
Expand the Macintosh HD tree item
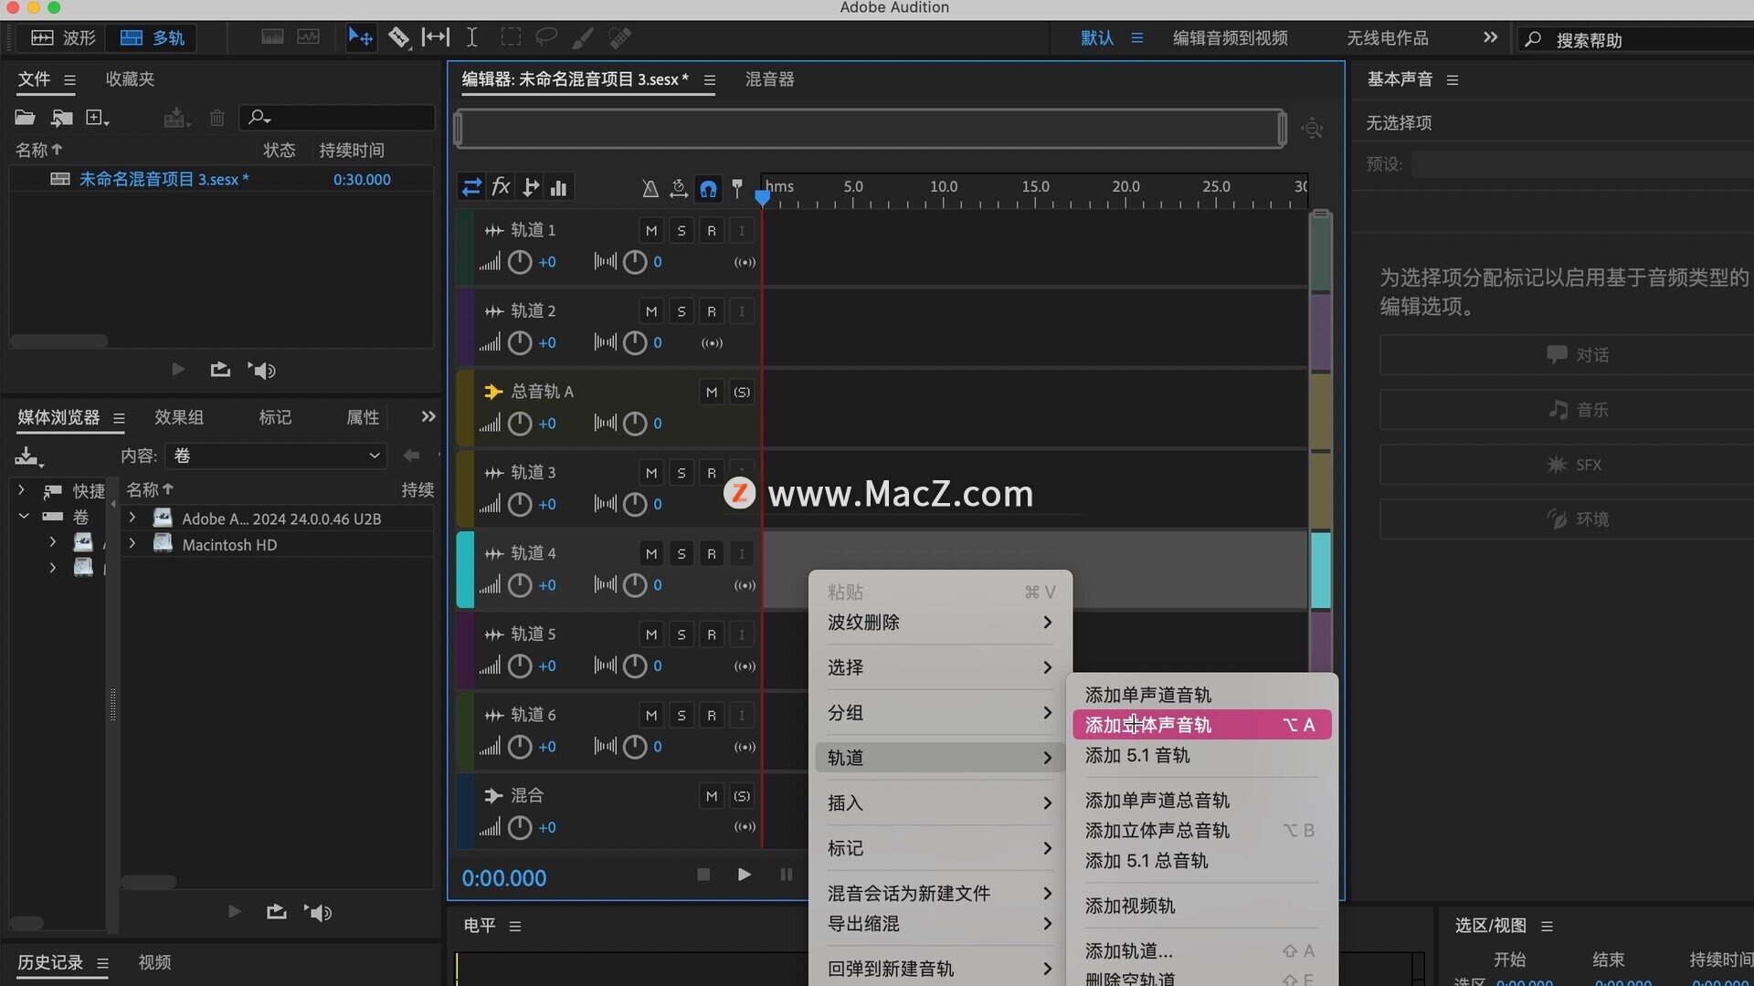coord(132,544)
